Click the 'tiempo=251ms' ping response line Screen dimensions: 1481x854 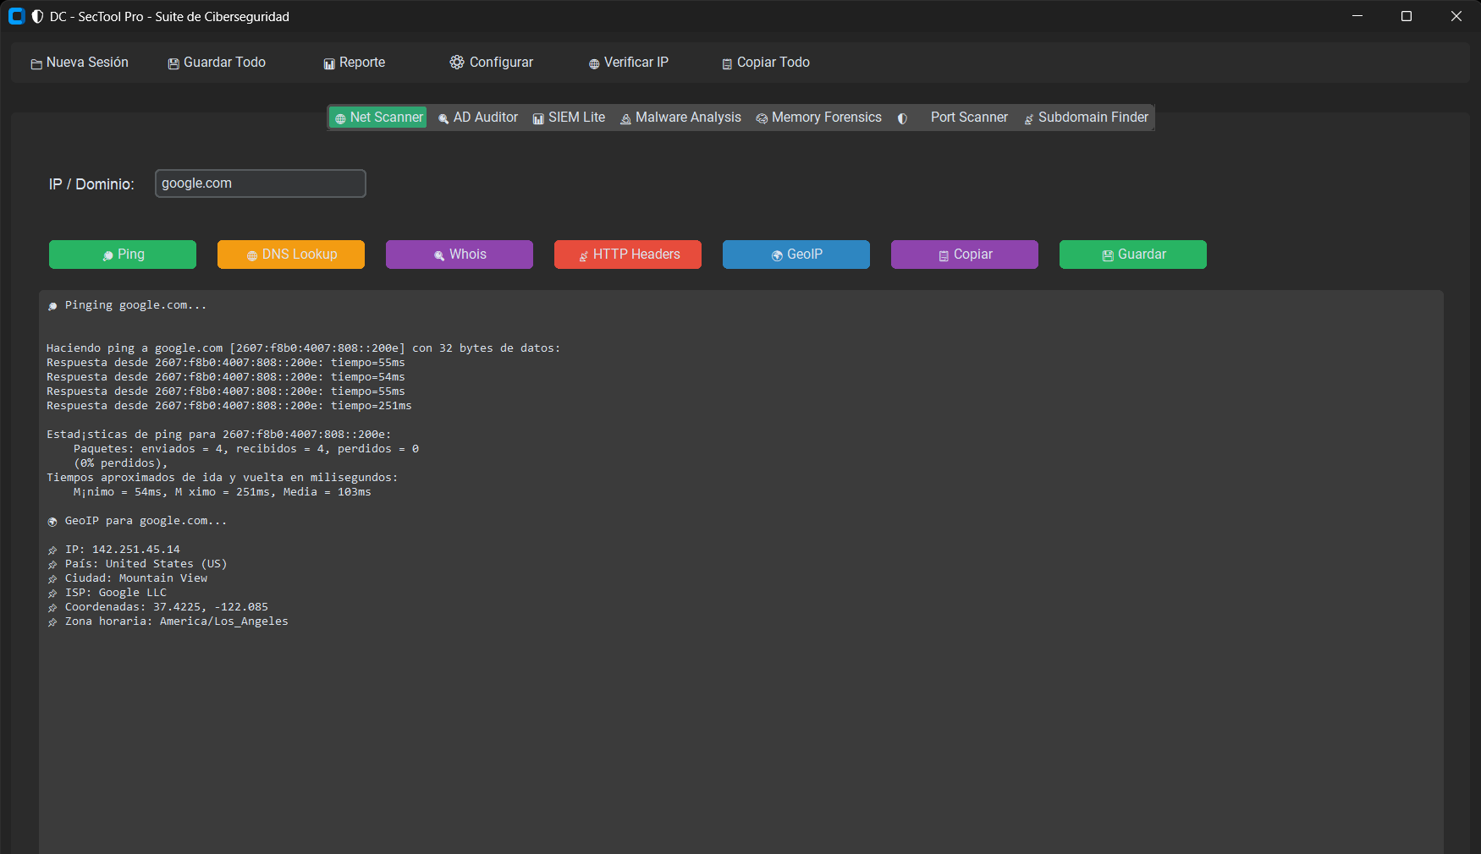coord(229,406)
